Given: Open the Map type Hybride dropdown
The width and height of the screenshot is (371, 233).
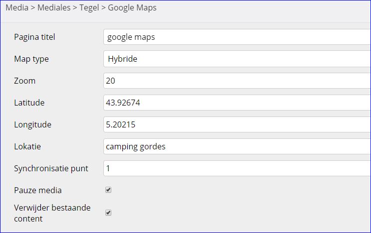Looking at the screenshot, I should (237, 59).
